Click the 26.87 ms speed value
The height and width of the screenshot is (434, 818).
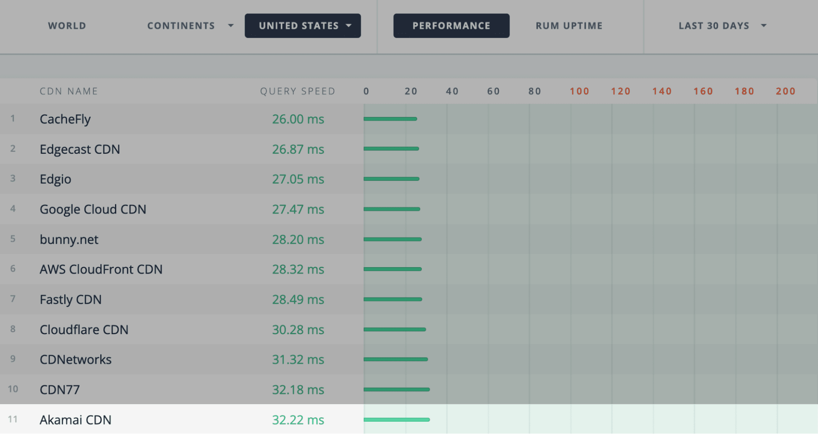[298, 149]
